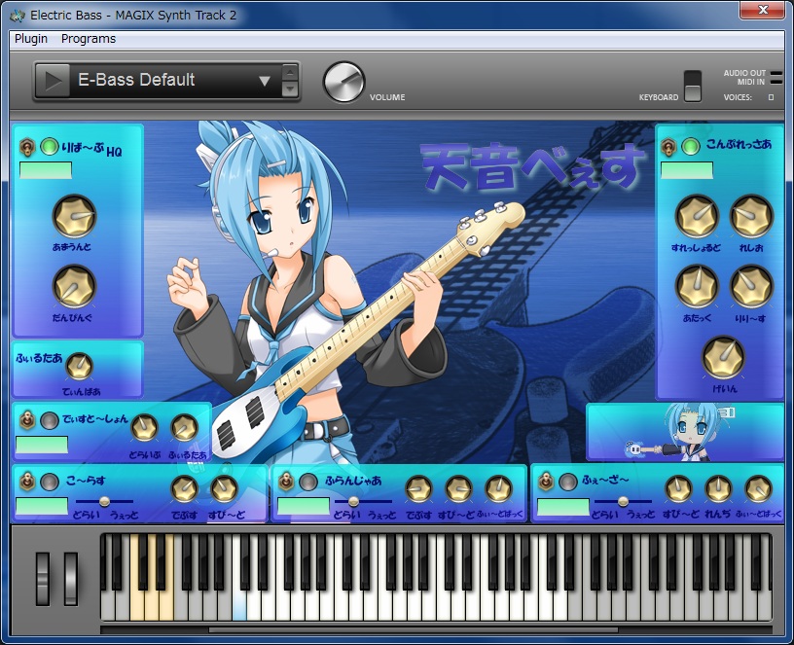Open the でぃすと〜しょん preset field
Viewport: 794px width, 645px height.
coord(42,445)
